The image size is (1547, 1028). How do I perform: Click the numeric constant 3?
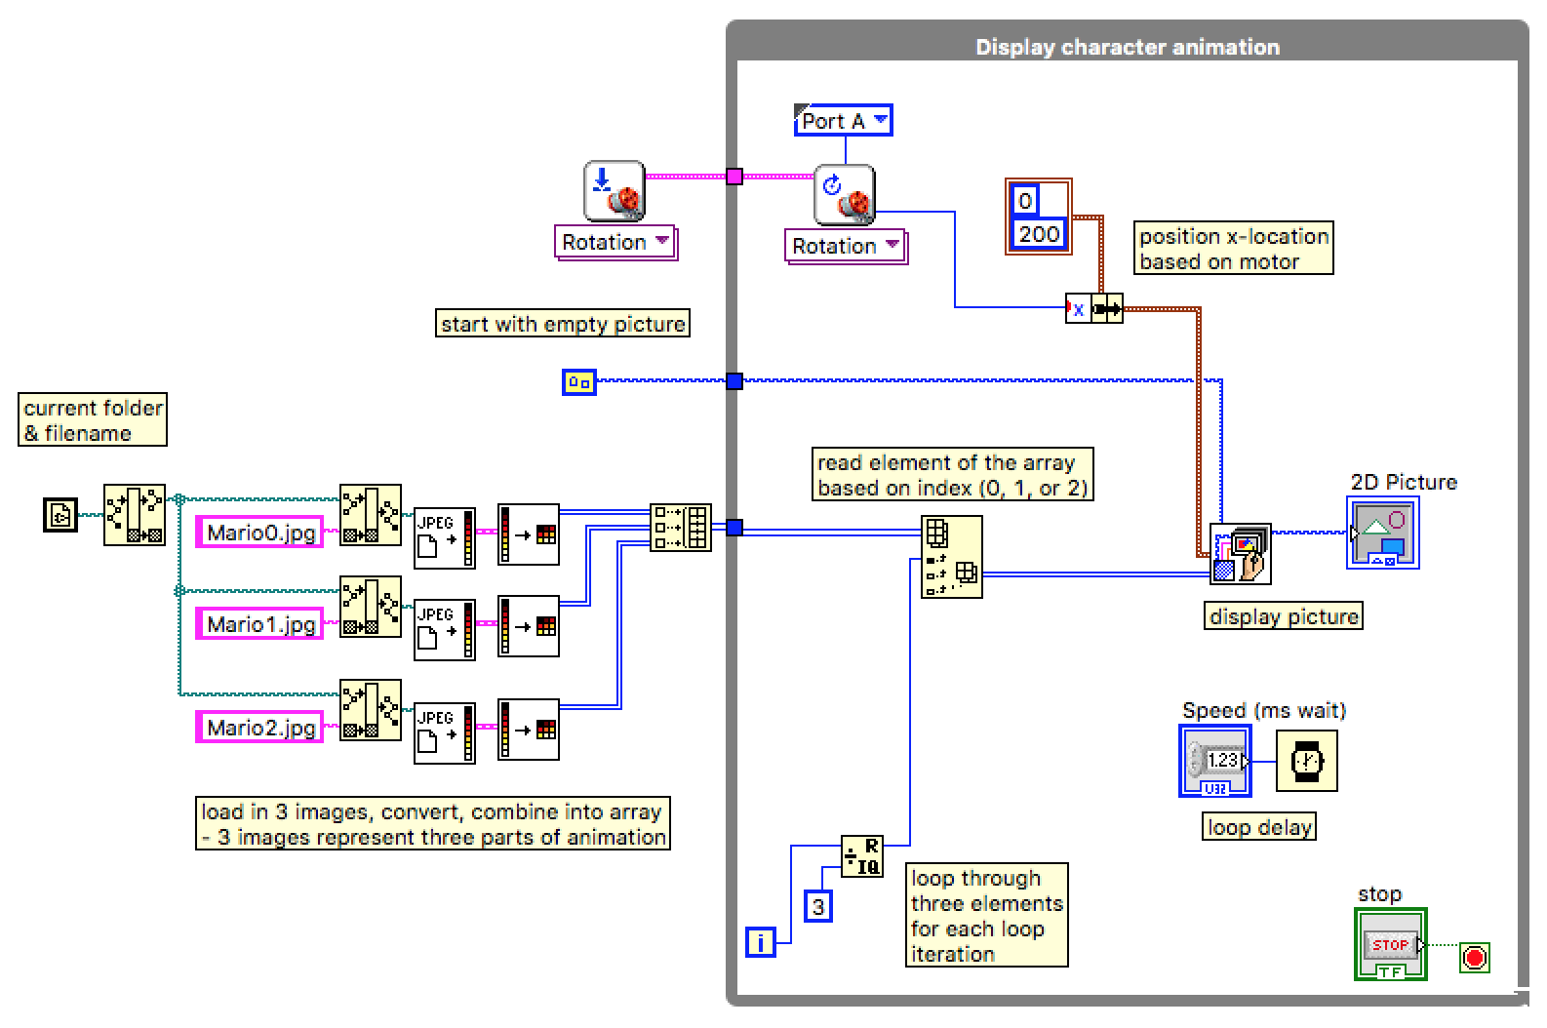coord(817,907)
